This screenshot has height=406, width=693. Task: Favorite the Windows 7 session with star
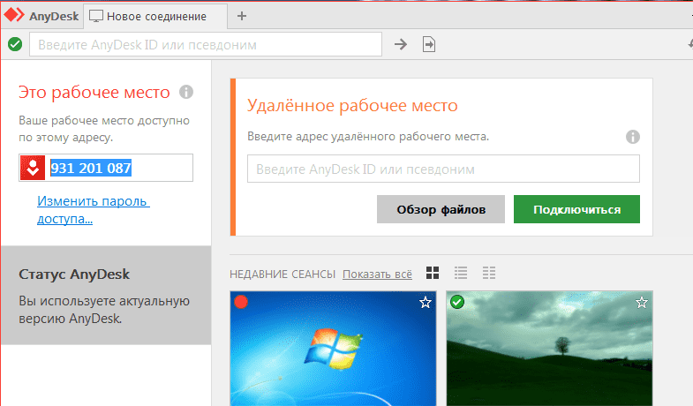click(426, 303)
